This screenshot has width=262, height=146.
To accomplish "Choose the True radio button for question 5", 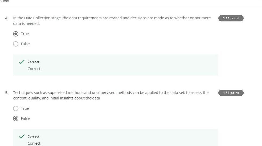I will pos(16,108).
